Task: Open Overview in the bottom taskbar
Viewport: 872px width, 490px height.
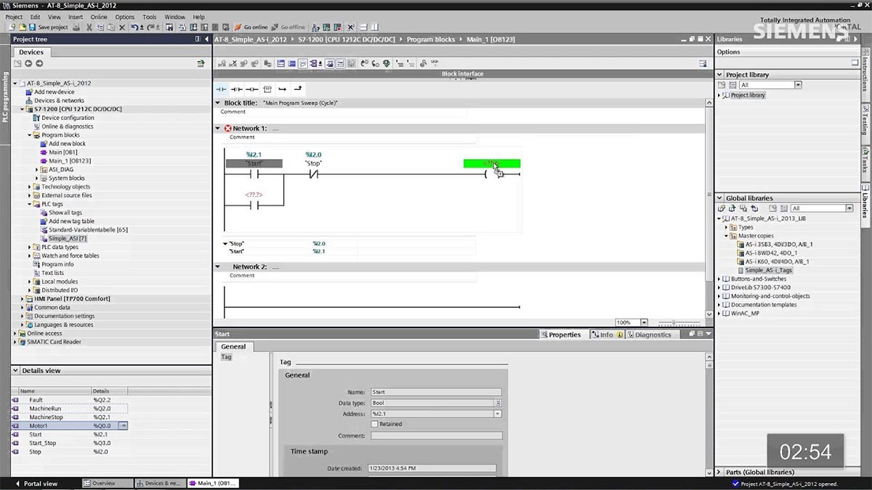Action: (108, 483)
